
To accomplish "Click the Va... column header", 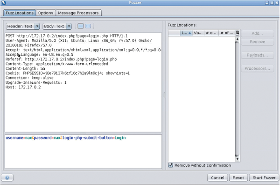I will click(198, 33).
